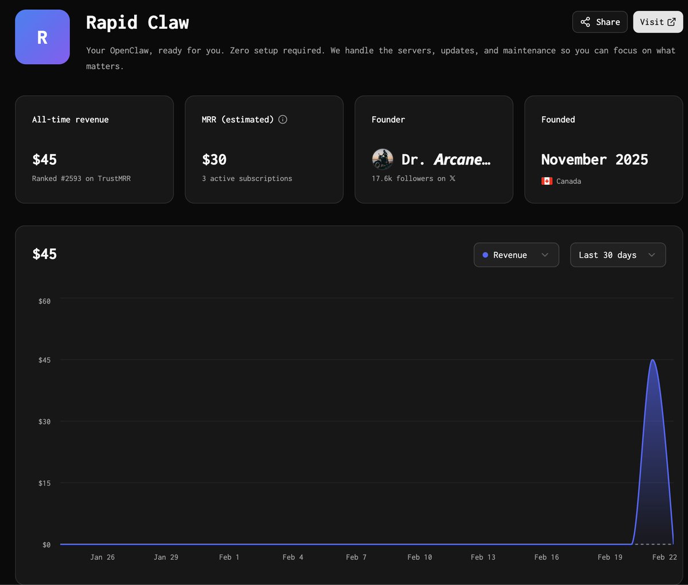Click the founder's avatar picture
The width and height of the screenshot is (688, 585).
(x=382, y=159)
